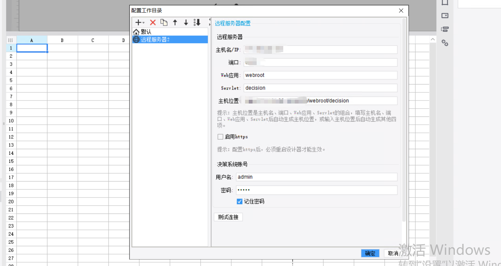Viewport: 501px width, 266px height.
Task: Enable the 启用https checkbox
Action: [x=221, y=137]
